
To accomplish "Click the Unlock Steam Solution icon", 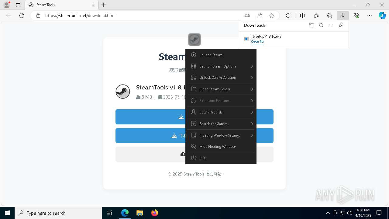I will pyautogui.click(x=194, y=78).
